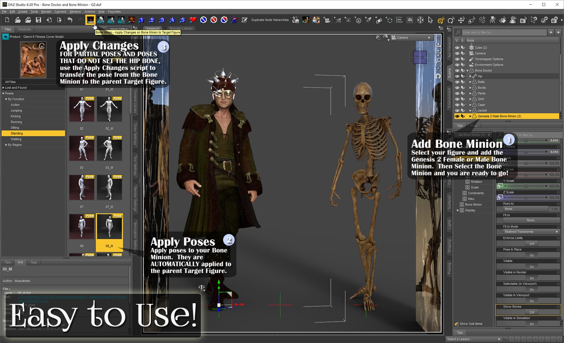Switch to the Render Library tab
Screen dimensions: 564x343
181,28
